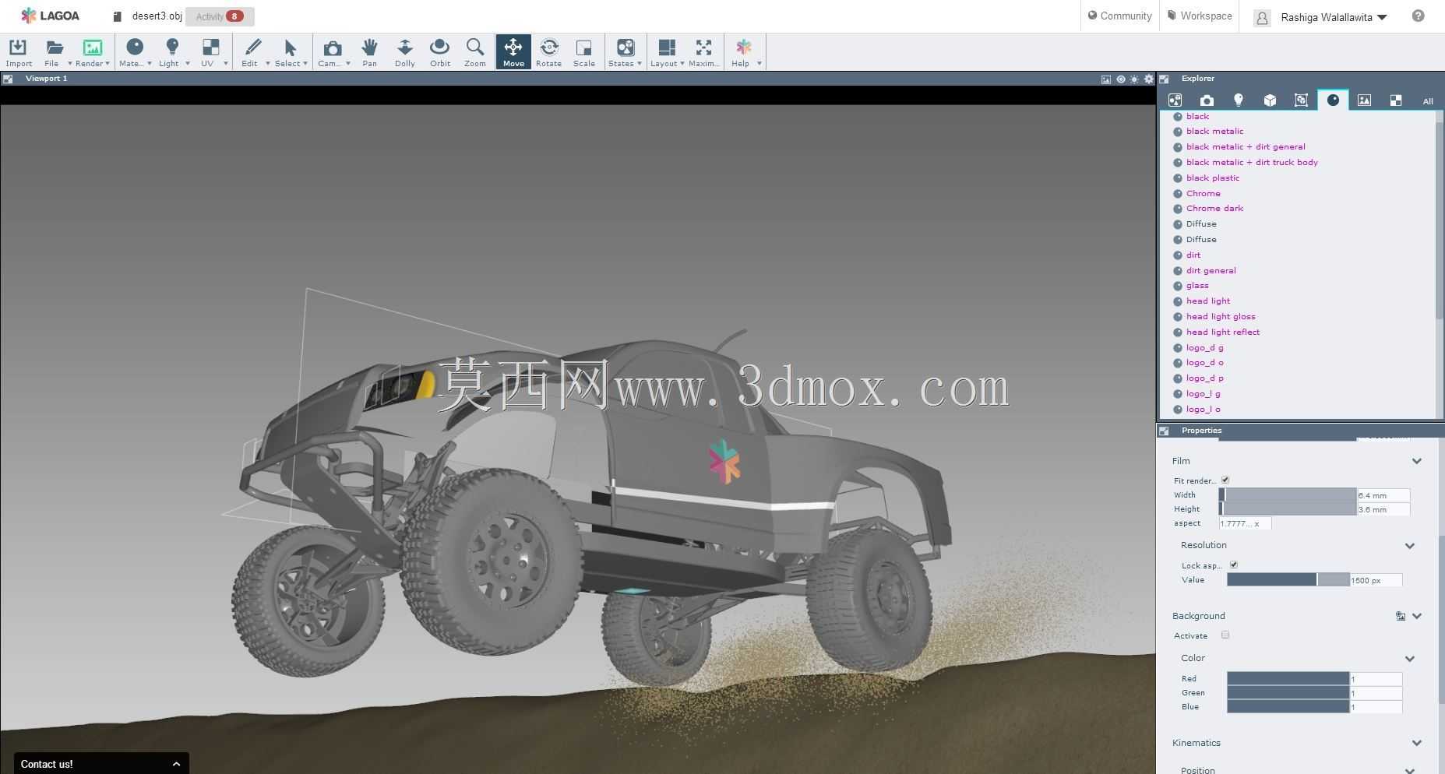This screenshot has width=1445, height=774.
Task: Open the Render dropdown arrow
Action: [x=108, y=63]
